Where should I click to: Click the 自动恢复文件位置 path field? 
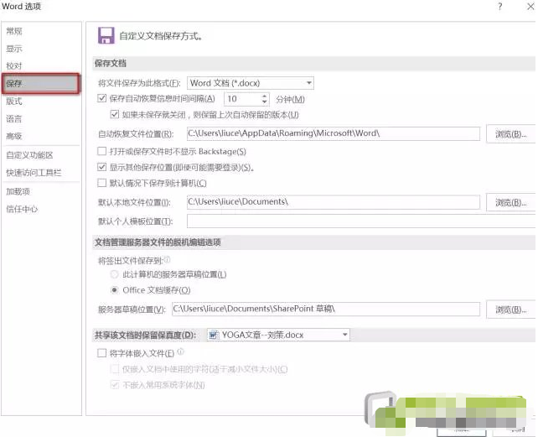pyautogui.click(x=334, y=133)
